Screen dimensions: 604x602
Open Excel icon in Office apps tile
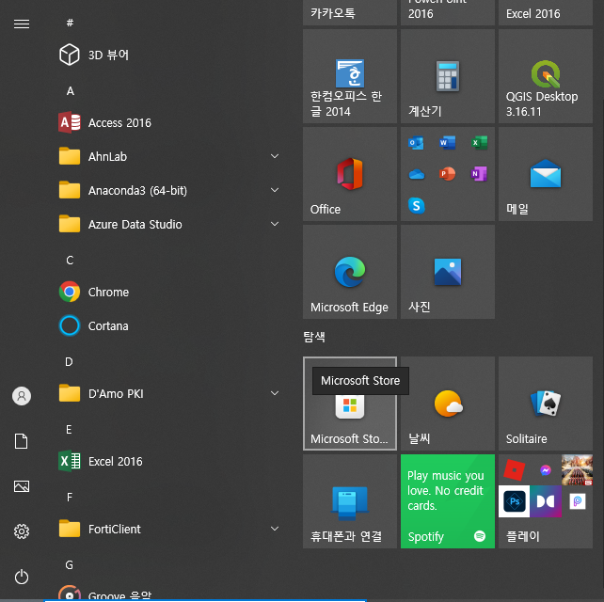[479, 143]
